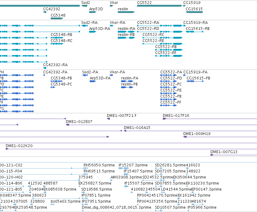This screenshot has height=212, width=257.
Task: Open BAC clone DME1-007G13
Action: pyautogui.click(x=224, y=152)
